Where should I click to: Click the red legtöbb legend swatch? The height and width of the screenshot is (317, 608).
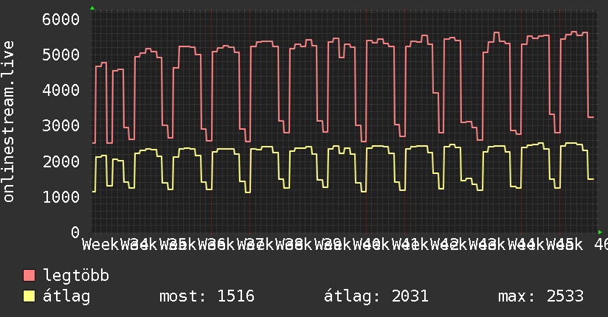click(29, 275)
